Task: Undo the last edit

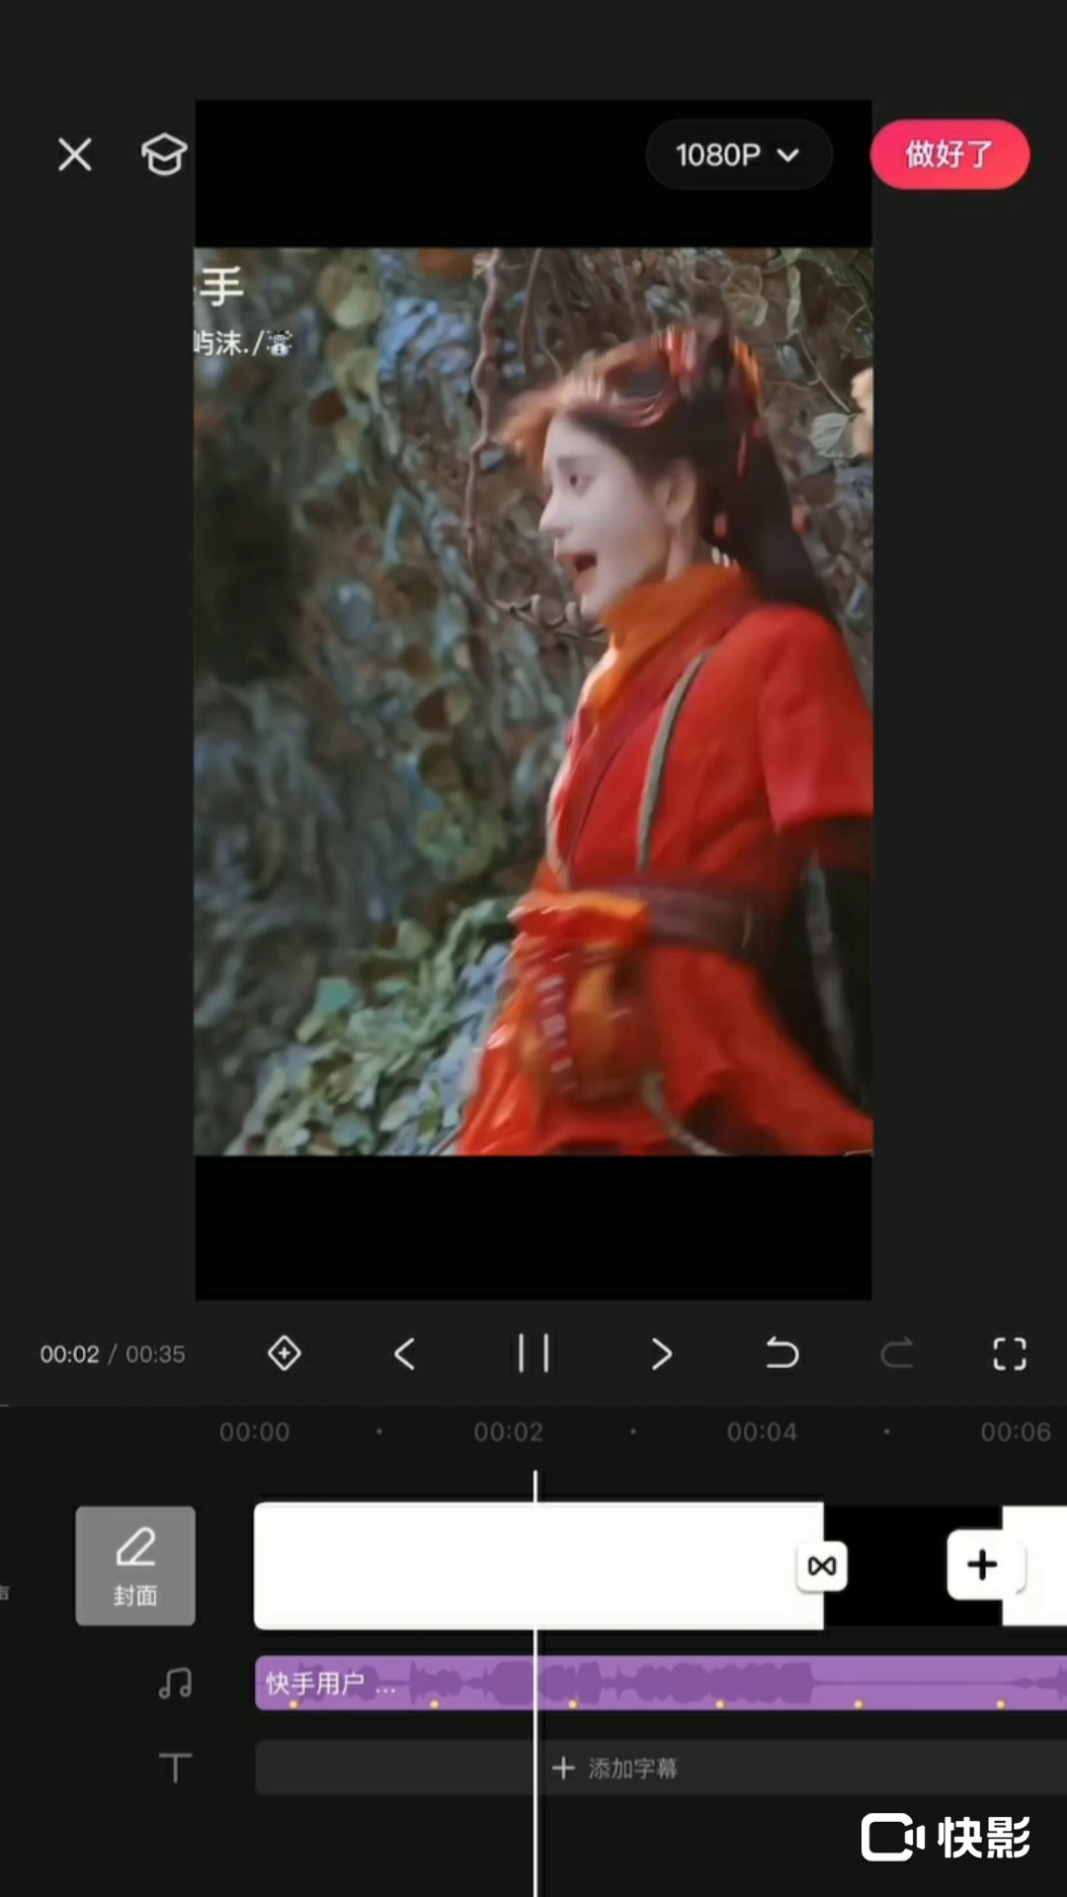Action: (781, 1353)
